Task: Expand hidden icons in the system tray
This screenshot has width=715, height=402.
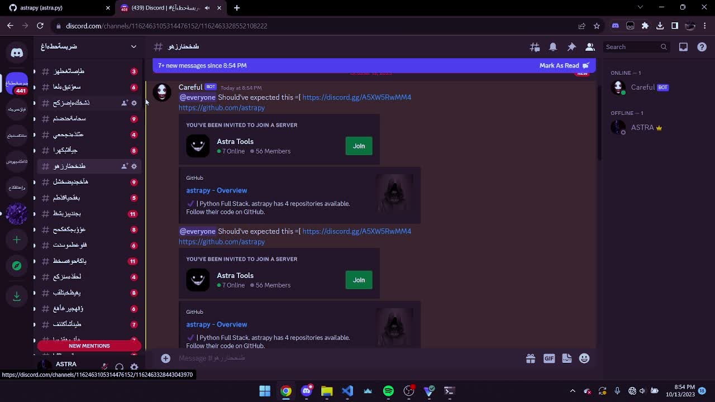Action: [x=573, y=391]
